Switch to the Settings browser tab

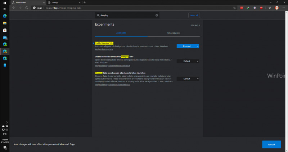click(x=64, y=3)
